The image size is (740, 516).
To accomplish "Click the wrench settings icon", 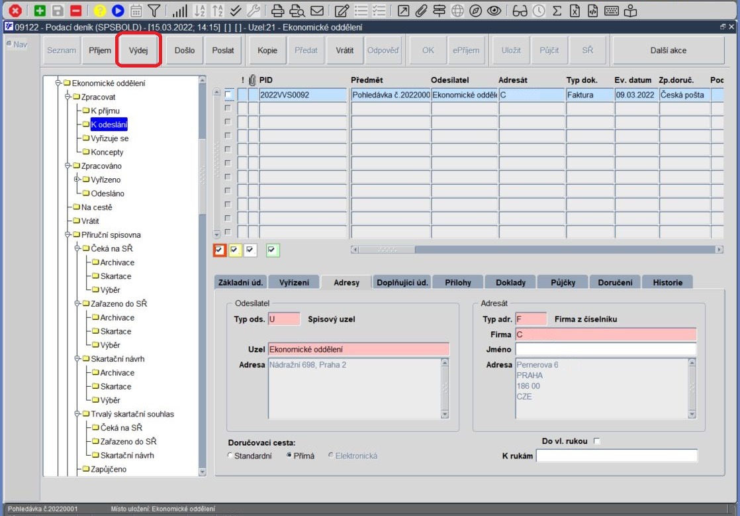I will (254, 11).
